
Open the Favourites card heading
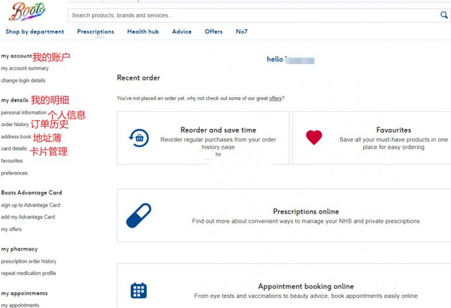(394, 130)
